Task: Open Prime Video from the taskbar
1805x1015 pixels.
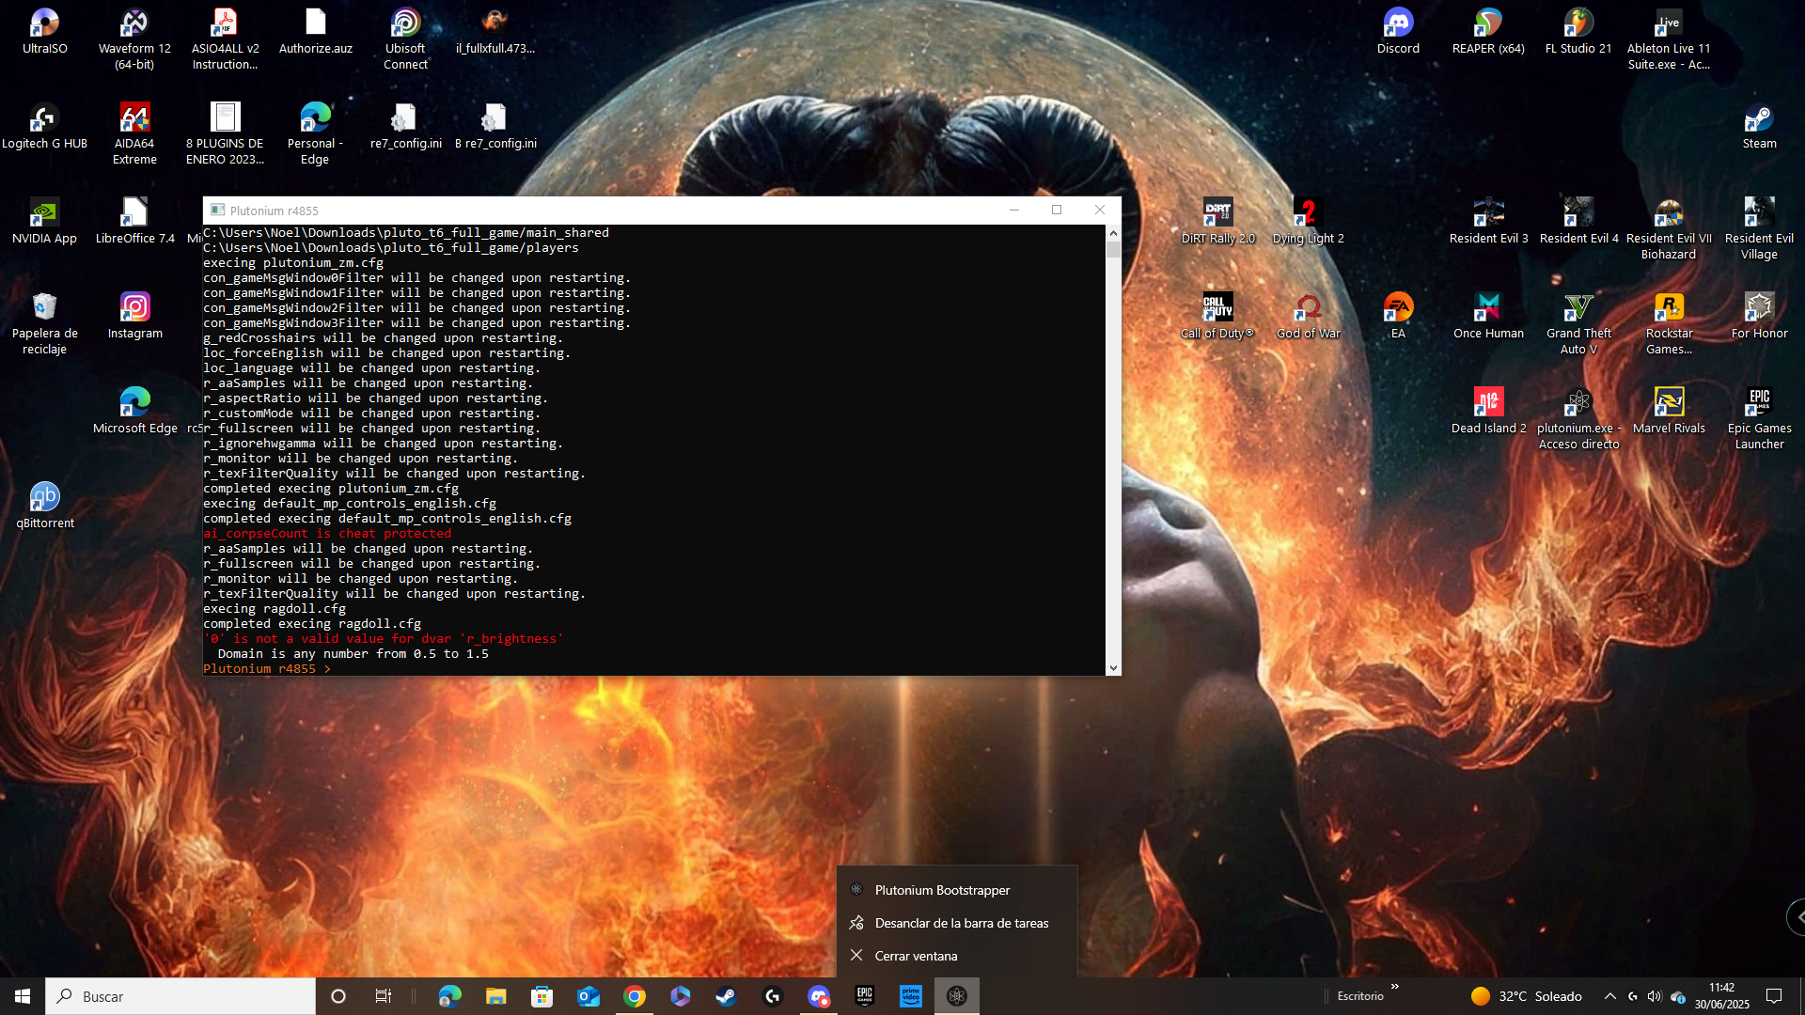Action: (x=911, y=996)
